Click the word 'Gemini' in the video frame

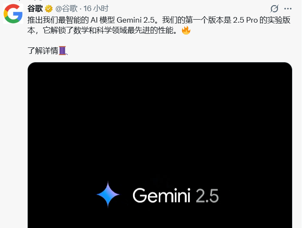pyautogui.click(x=162, y=195)
